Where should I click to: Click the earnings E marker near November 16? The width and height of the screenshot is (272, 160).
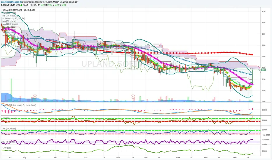133,96
